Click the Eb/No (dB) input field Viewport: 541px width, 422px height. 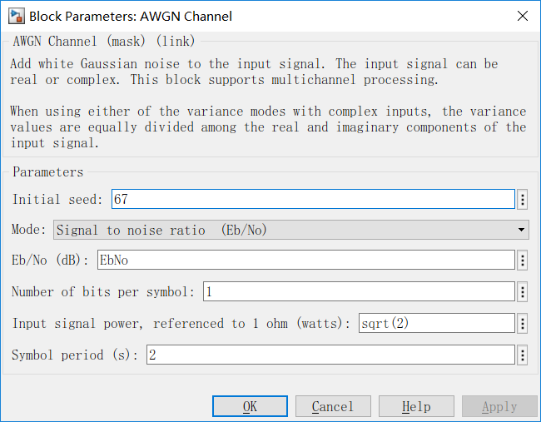[x=305, y=261]
